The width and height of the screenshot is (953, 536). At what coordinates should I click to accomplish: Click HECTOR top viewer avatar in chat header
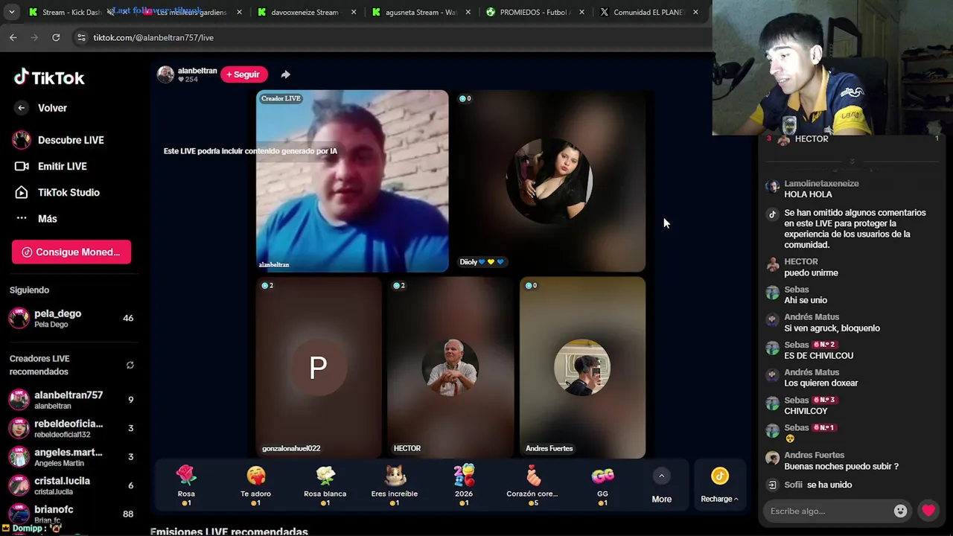(x=783, y=139)
